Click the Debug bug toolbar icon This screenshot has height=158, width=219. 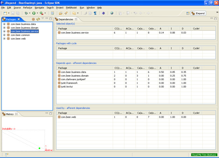pos(26,13)
